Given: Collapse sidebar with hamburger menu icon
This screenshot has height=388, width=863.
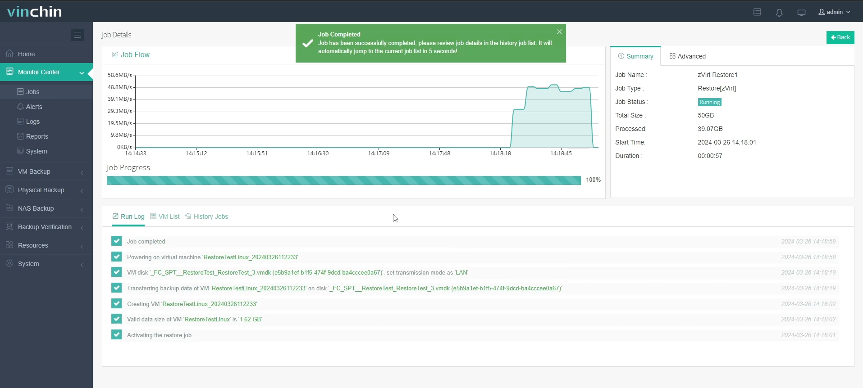Looking at the screenshot, I should point(78,35).
